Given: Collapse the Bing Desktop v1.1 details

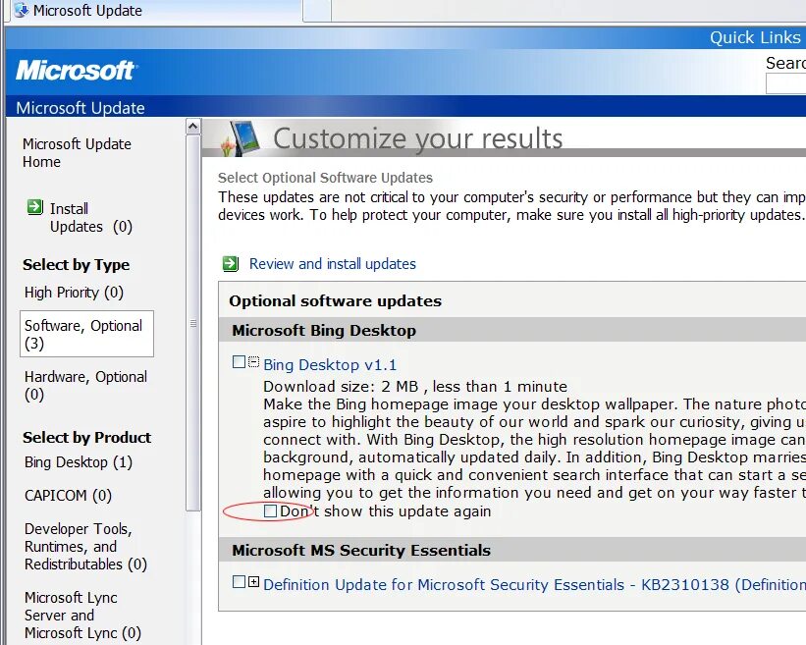Looking at the screenshot, I should (x=253, y=362).
